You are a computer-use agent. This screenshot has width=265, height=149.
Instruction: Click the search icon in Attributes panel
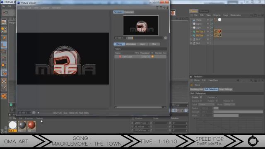252,80
